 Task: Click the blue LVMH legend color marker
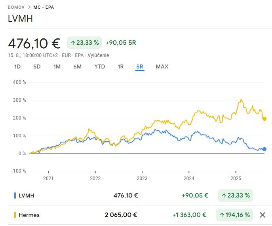point(15,195)
